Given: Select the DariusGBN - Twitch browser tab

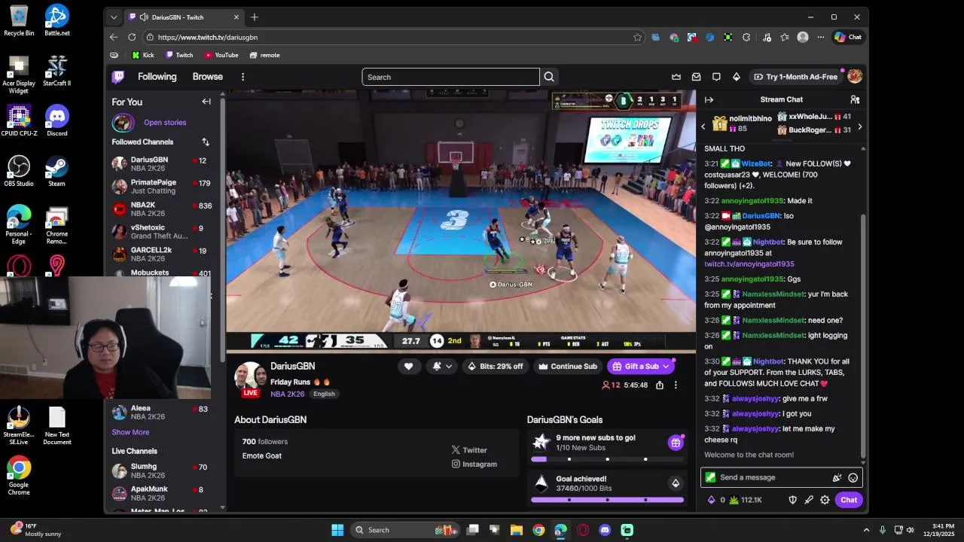Looking at the screenshot, I should point(184,17).
